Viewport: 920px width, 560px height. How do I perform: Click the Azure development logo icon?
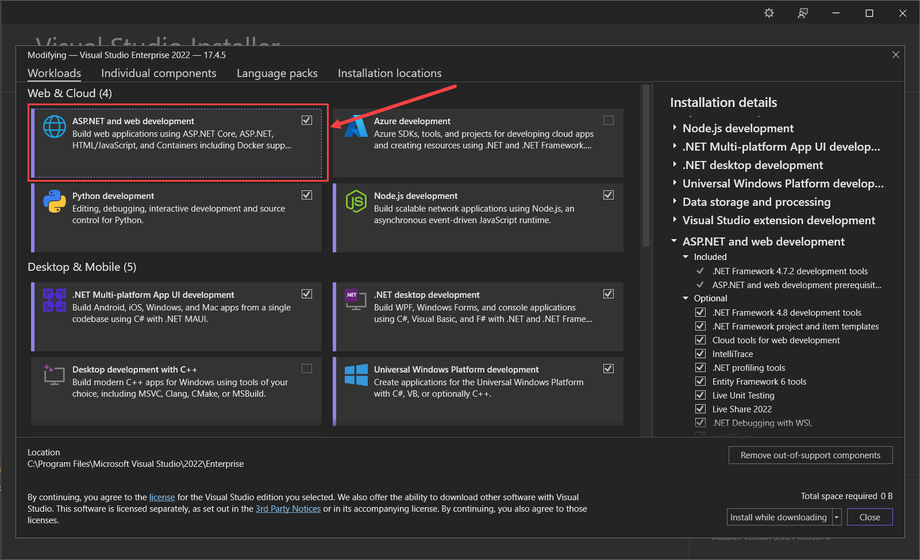(x=356, y=126)
